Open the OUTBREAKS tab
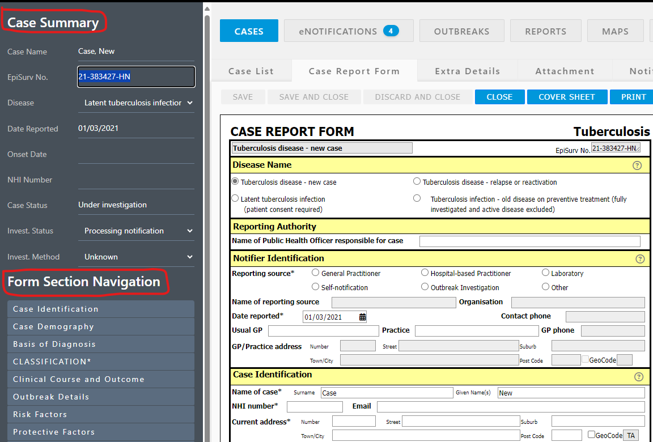 click(x=462, y=31)
